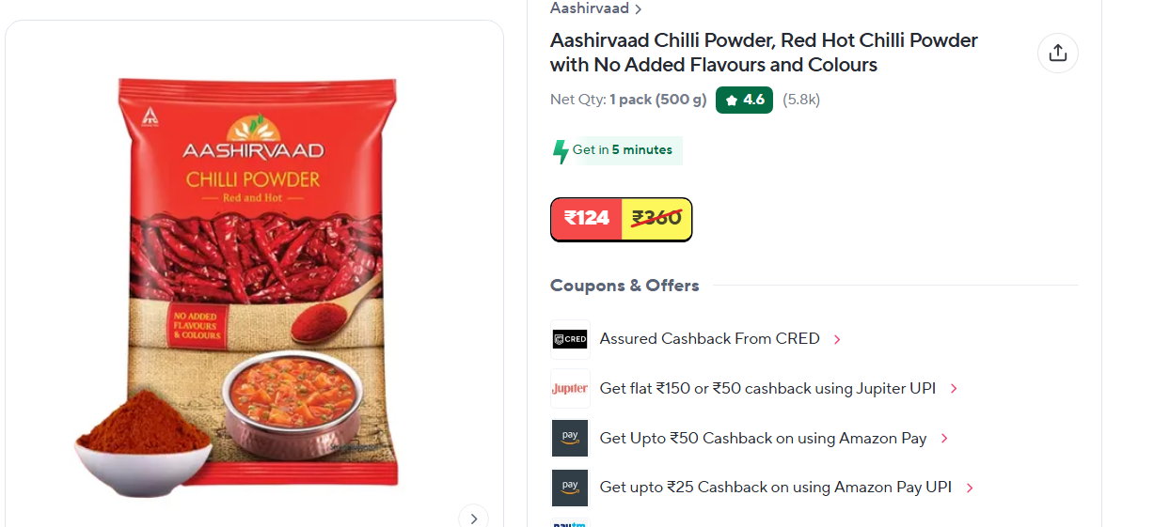Open Get Upto ₹50 Amazon Pay offer
Image resolution: width=1154 pixels, height=527 pixels.
coord(763,438)
